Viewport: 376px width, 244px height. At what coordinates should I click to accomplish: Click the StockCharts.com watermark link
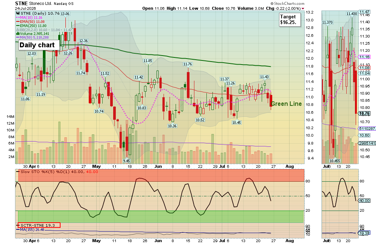[287, 4]
